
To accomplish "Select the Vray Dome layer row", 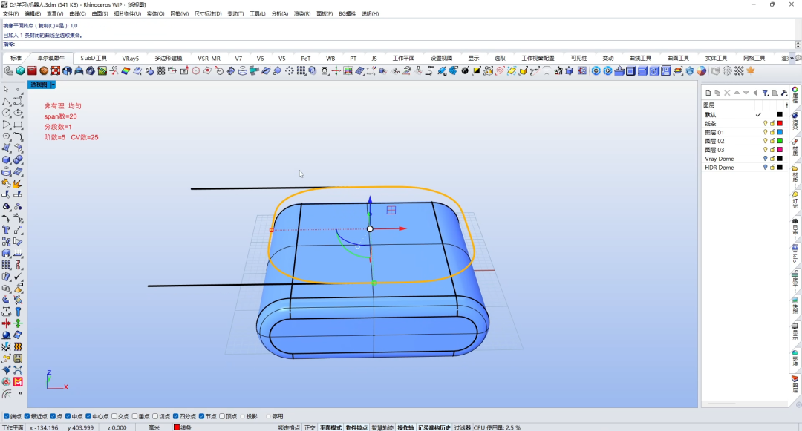I will point(743,159).
